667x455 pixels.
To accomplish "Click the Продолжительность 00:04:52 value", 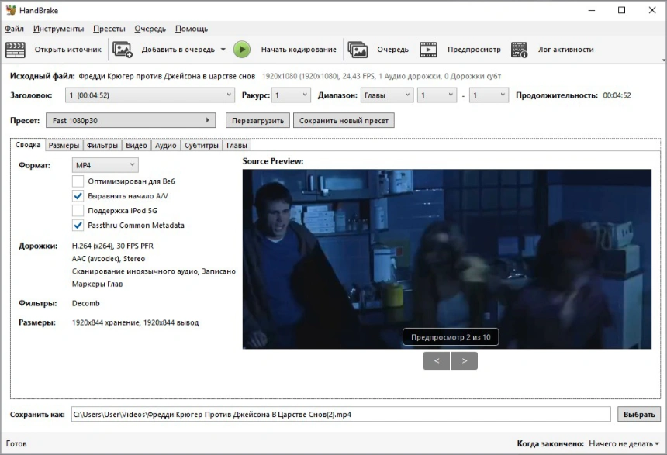I will (617, 95).
